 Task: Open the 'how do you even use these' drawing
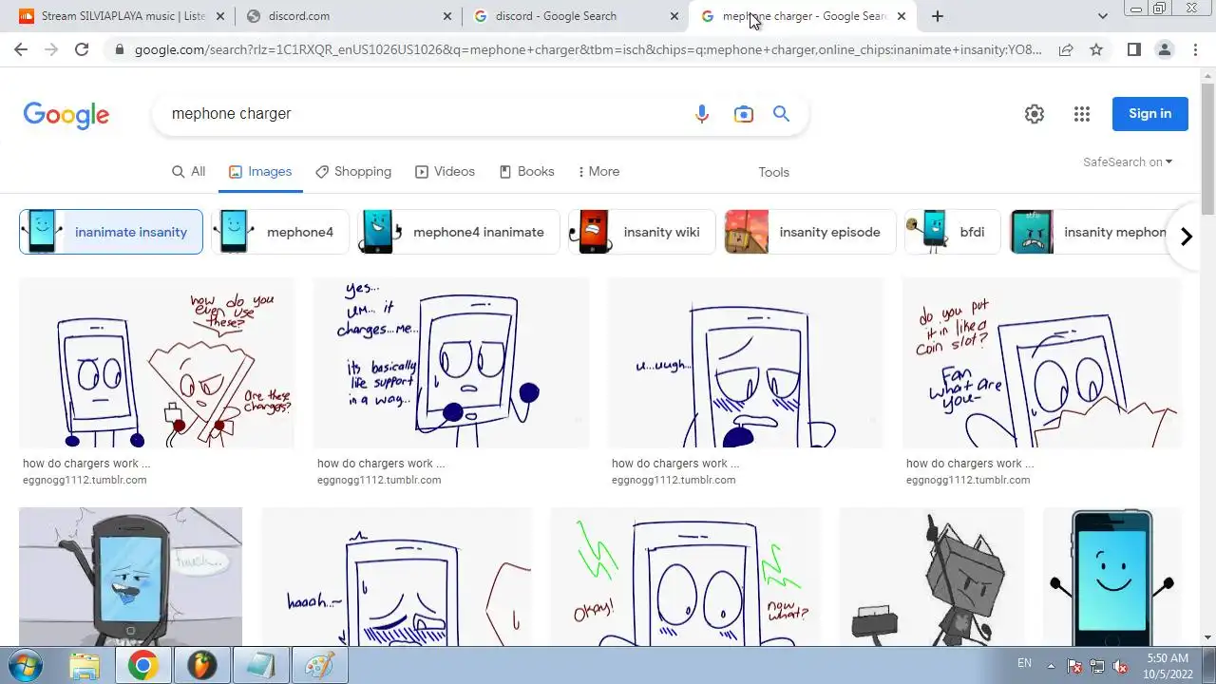157,363
